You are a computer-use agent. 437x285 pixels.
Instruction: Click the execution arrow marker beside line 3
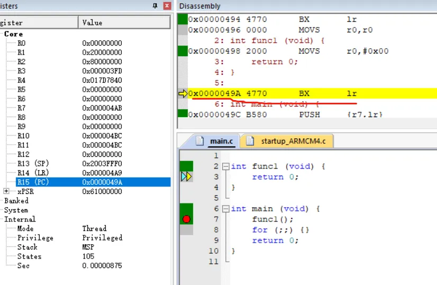(x=186, y=176)
